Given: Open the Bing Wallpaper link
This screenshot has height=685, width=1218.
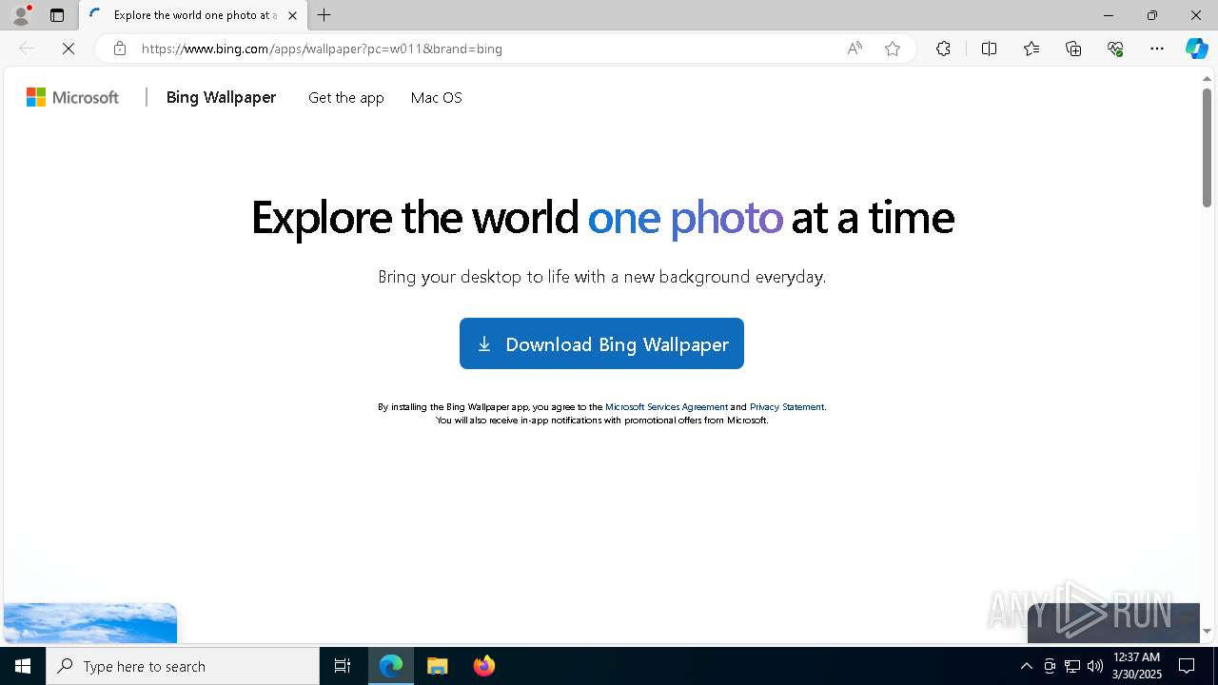Looking at the screenshot, I should [221, 97].
